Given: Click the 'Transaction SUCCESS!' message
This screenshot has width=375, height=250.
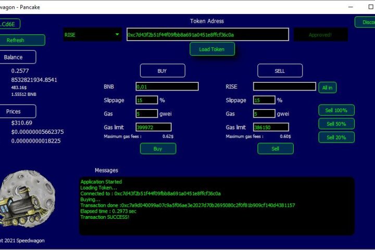Looking at the screenshot, I should (105, 217).
